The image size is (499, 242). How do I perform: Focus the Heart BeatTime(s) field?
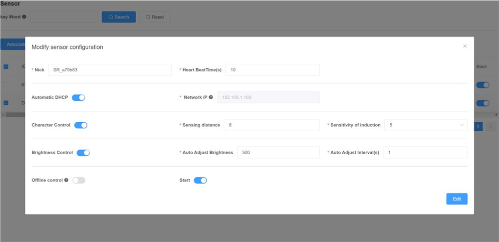click(x=272, y=70)
